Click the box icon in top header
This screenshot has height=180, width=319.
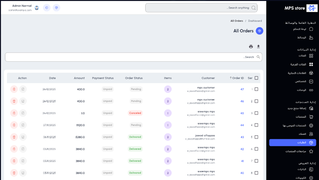tap(56, 8)
